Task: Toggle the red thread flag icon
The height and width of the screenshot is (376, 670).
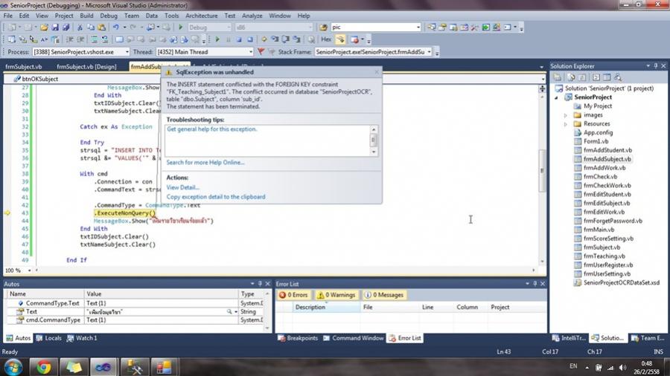Action: [x=261, y=52]
